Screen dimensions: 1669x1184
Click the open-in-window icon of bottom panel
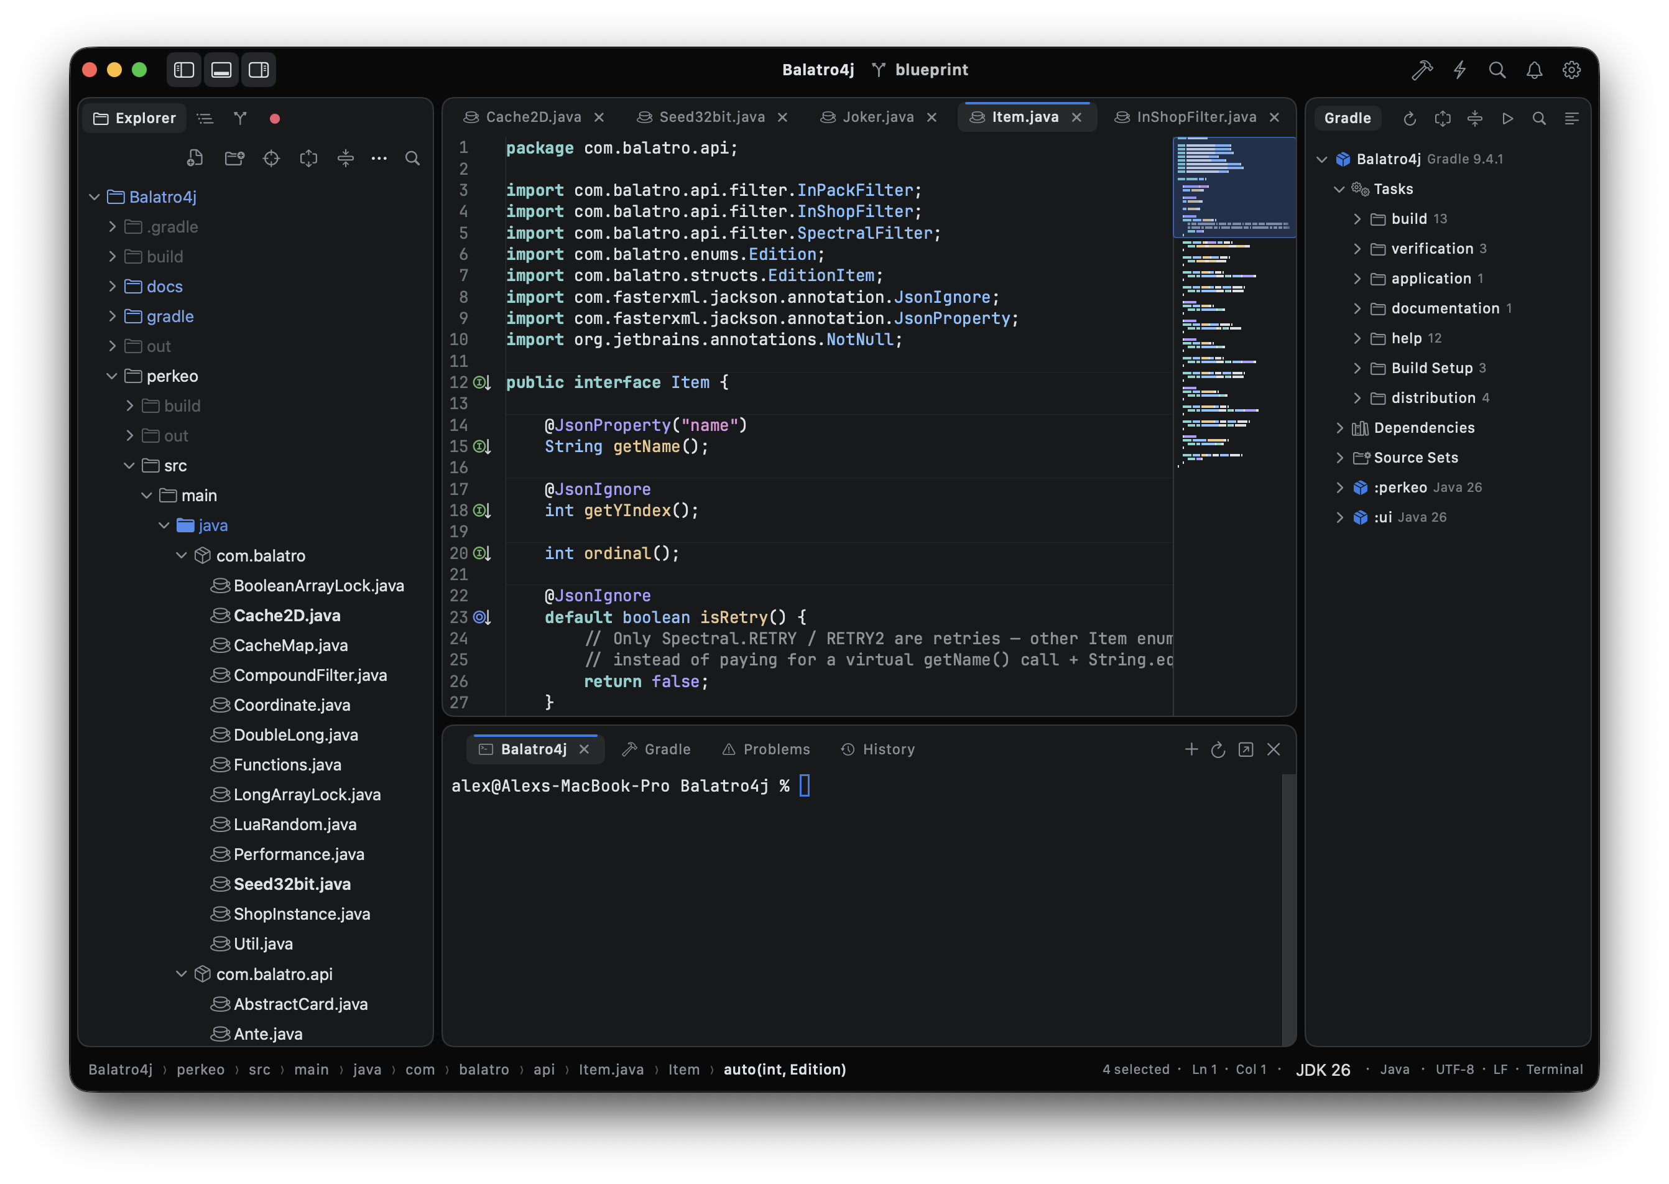(1246, 749)
